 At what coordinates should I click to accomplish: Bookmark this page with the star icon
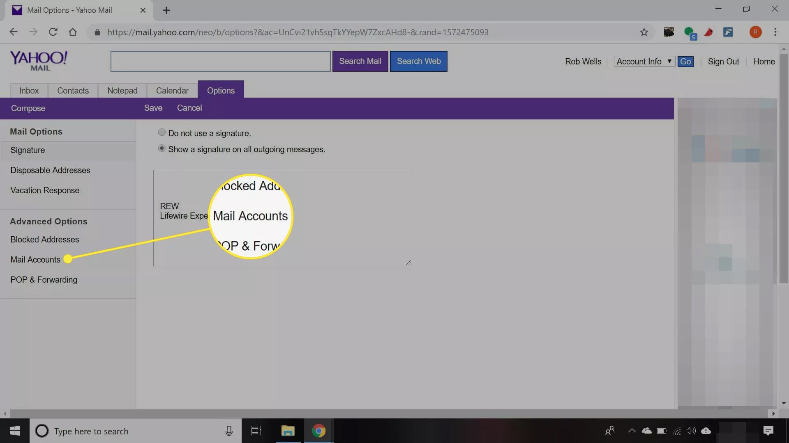coord(644,32)
